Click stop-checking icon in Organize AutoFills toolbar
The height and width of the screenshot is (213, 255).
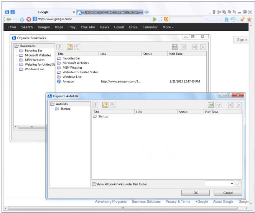[219, 105]
